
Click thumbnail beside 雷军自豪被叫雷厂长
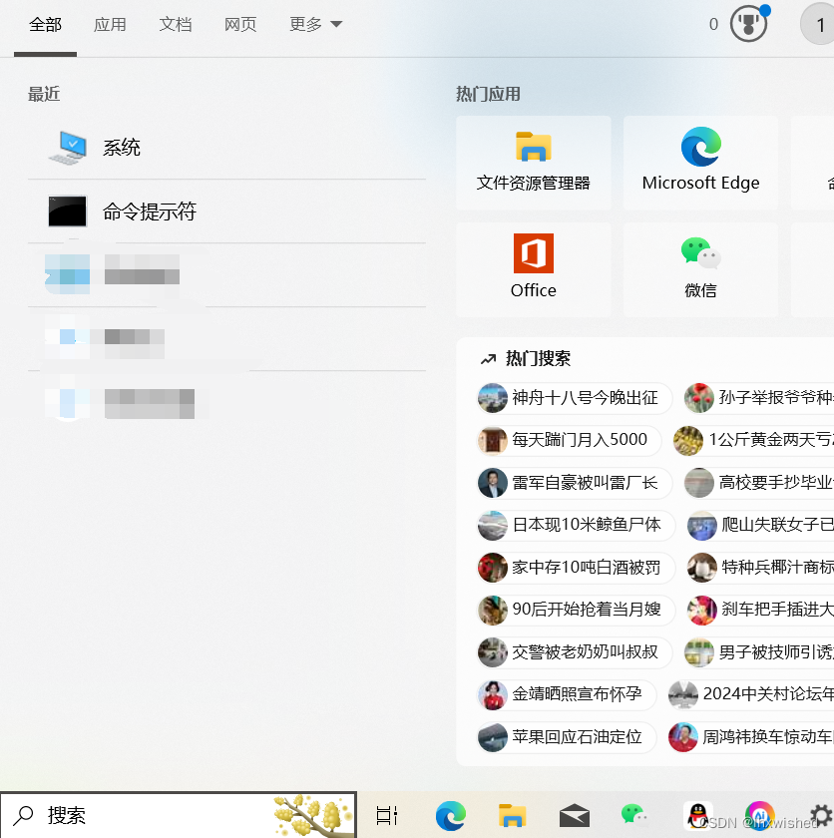[x=492, y=483]
